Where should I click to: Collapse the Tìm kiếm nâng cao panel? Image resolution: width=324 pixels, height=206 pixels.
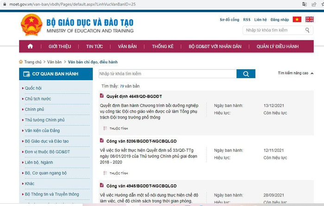pos(295,73)
